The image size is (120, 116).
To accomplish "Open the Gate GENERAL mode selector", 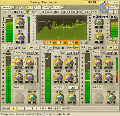I will tap(15, 12).
